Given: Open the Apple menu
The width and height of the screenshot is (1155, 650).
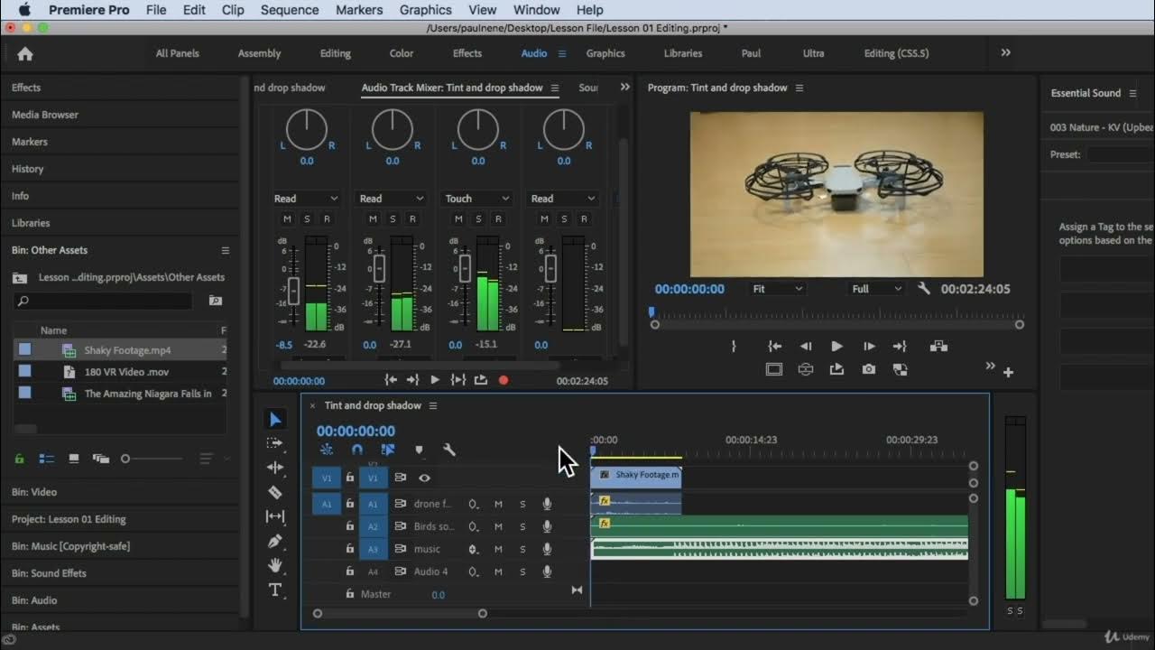Looking at the screenshot, I should pos(24,10).
